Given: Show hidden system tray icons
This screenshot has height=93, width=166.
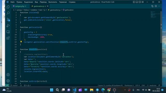Looking at the screenshot, I should pyautogui.click(x=125, y=90).
